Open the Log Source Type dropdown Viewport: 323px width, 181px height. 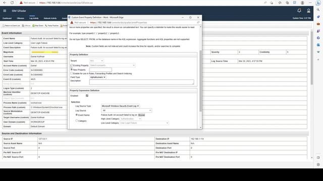(120, 106)
